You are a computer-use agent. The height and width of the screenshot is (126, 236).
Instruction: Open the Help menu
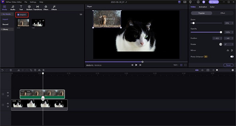pos(41,2)
